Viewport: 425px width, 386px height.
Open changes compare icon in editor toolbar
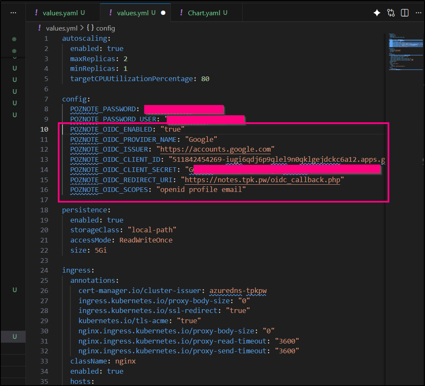point(391,13)
